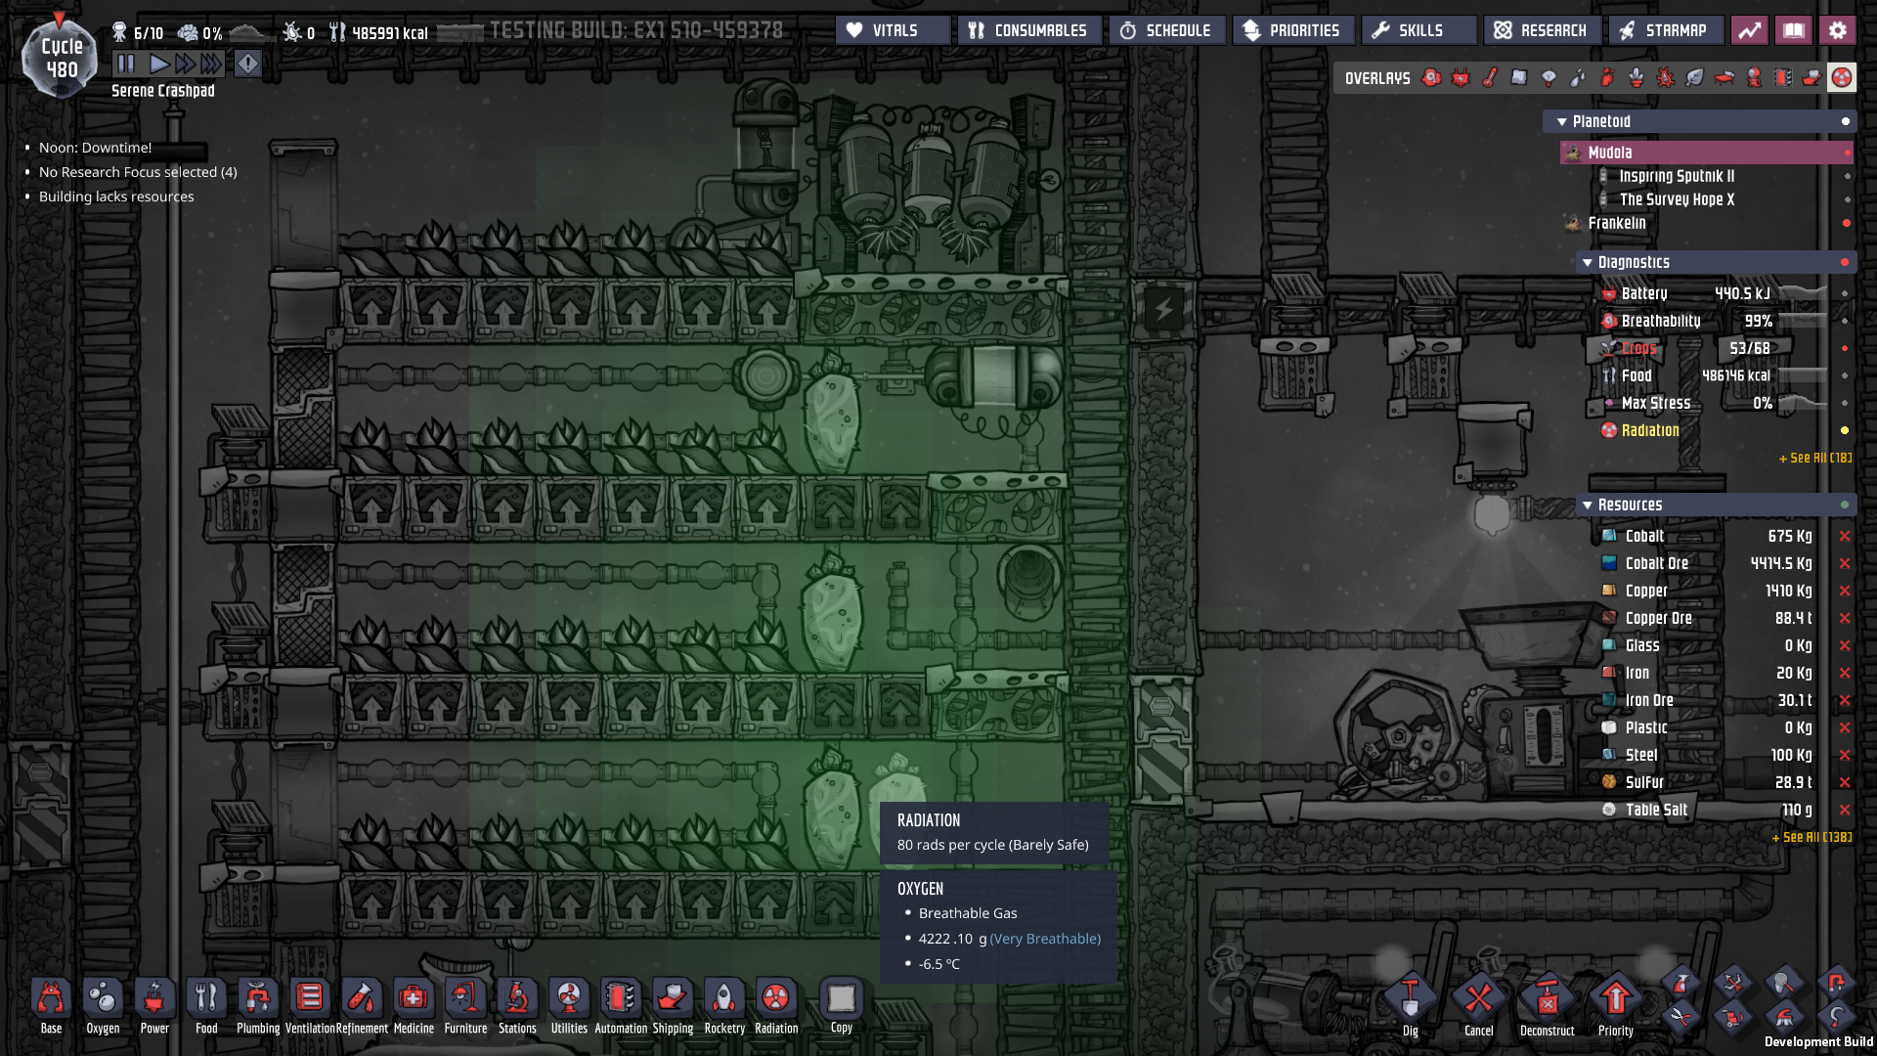This screenshot has width=1877, height=1056.
Task: Click See All resources link
Action: [x=1811, y=837]
